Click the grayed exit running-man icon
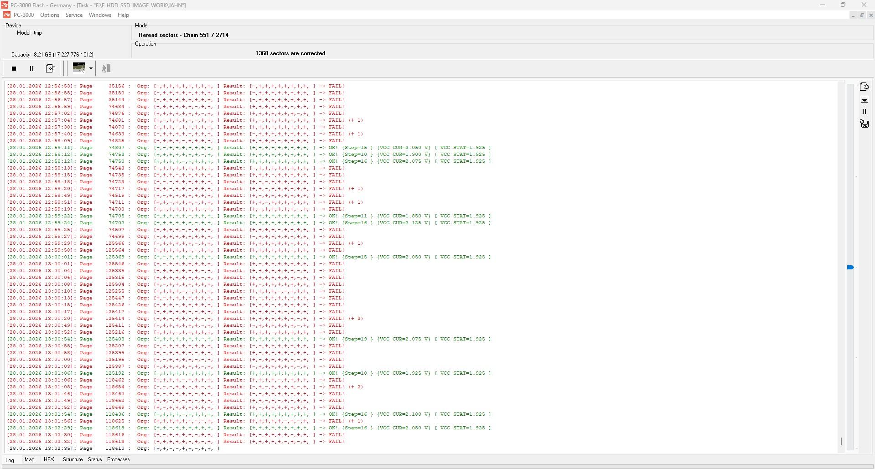875x469 pixels. coord(106,68)
